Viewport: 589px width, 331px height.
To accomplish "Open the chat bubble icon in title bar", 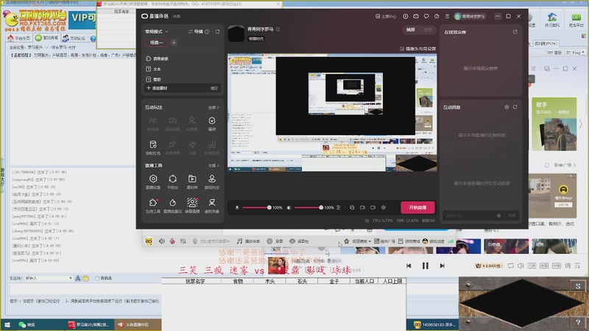I will point(426,16).
